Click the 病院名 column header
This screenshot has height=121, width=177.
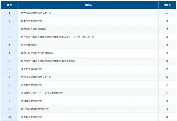(x=88, y=5)
